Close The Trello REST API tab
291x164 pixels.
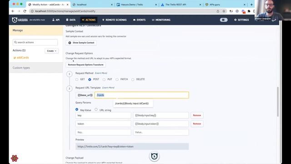200,5
